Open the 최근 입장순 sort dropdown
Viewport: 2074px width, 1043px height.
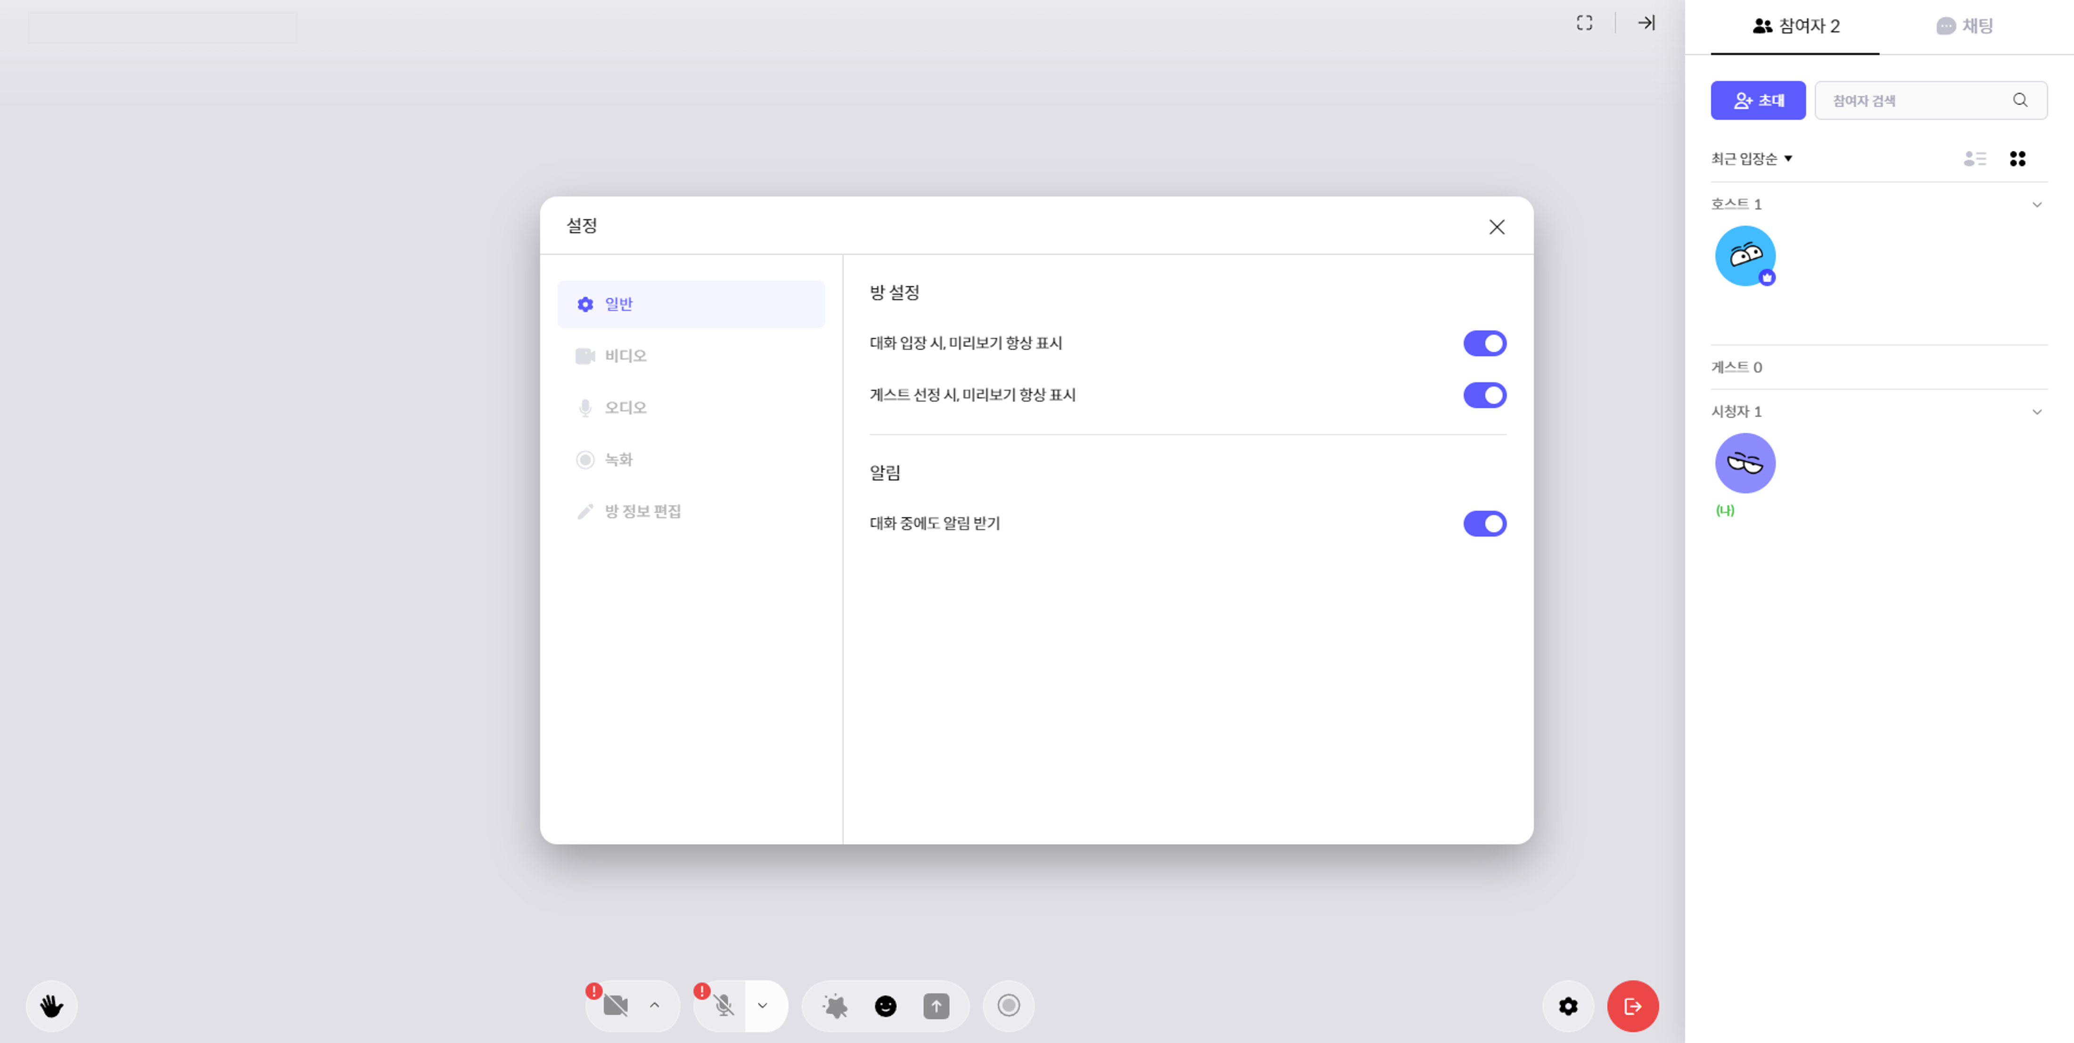[1751, 158]
